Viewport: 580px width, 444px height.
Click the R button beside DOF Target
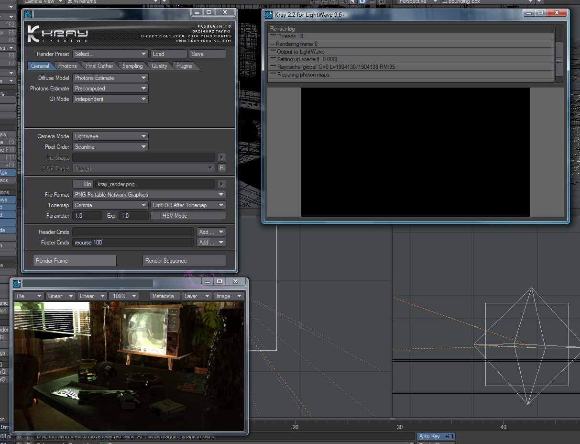point(221,168)
